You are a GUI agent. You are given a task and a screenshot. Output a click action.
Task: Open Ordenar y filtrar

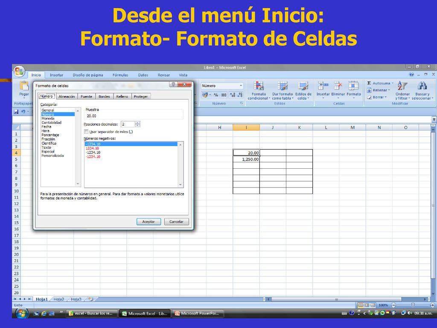(x=402, y=91)
